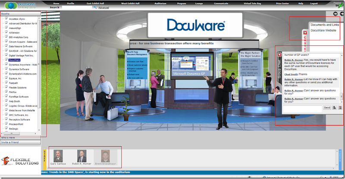Open the Virtual Tote Bag
345x179 pixels.
point(252,3)
